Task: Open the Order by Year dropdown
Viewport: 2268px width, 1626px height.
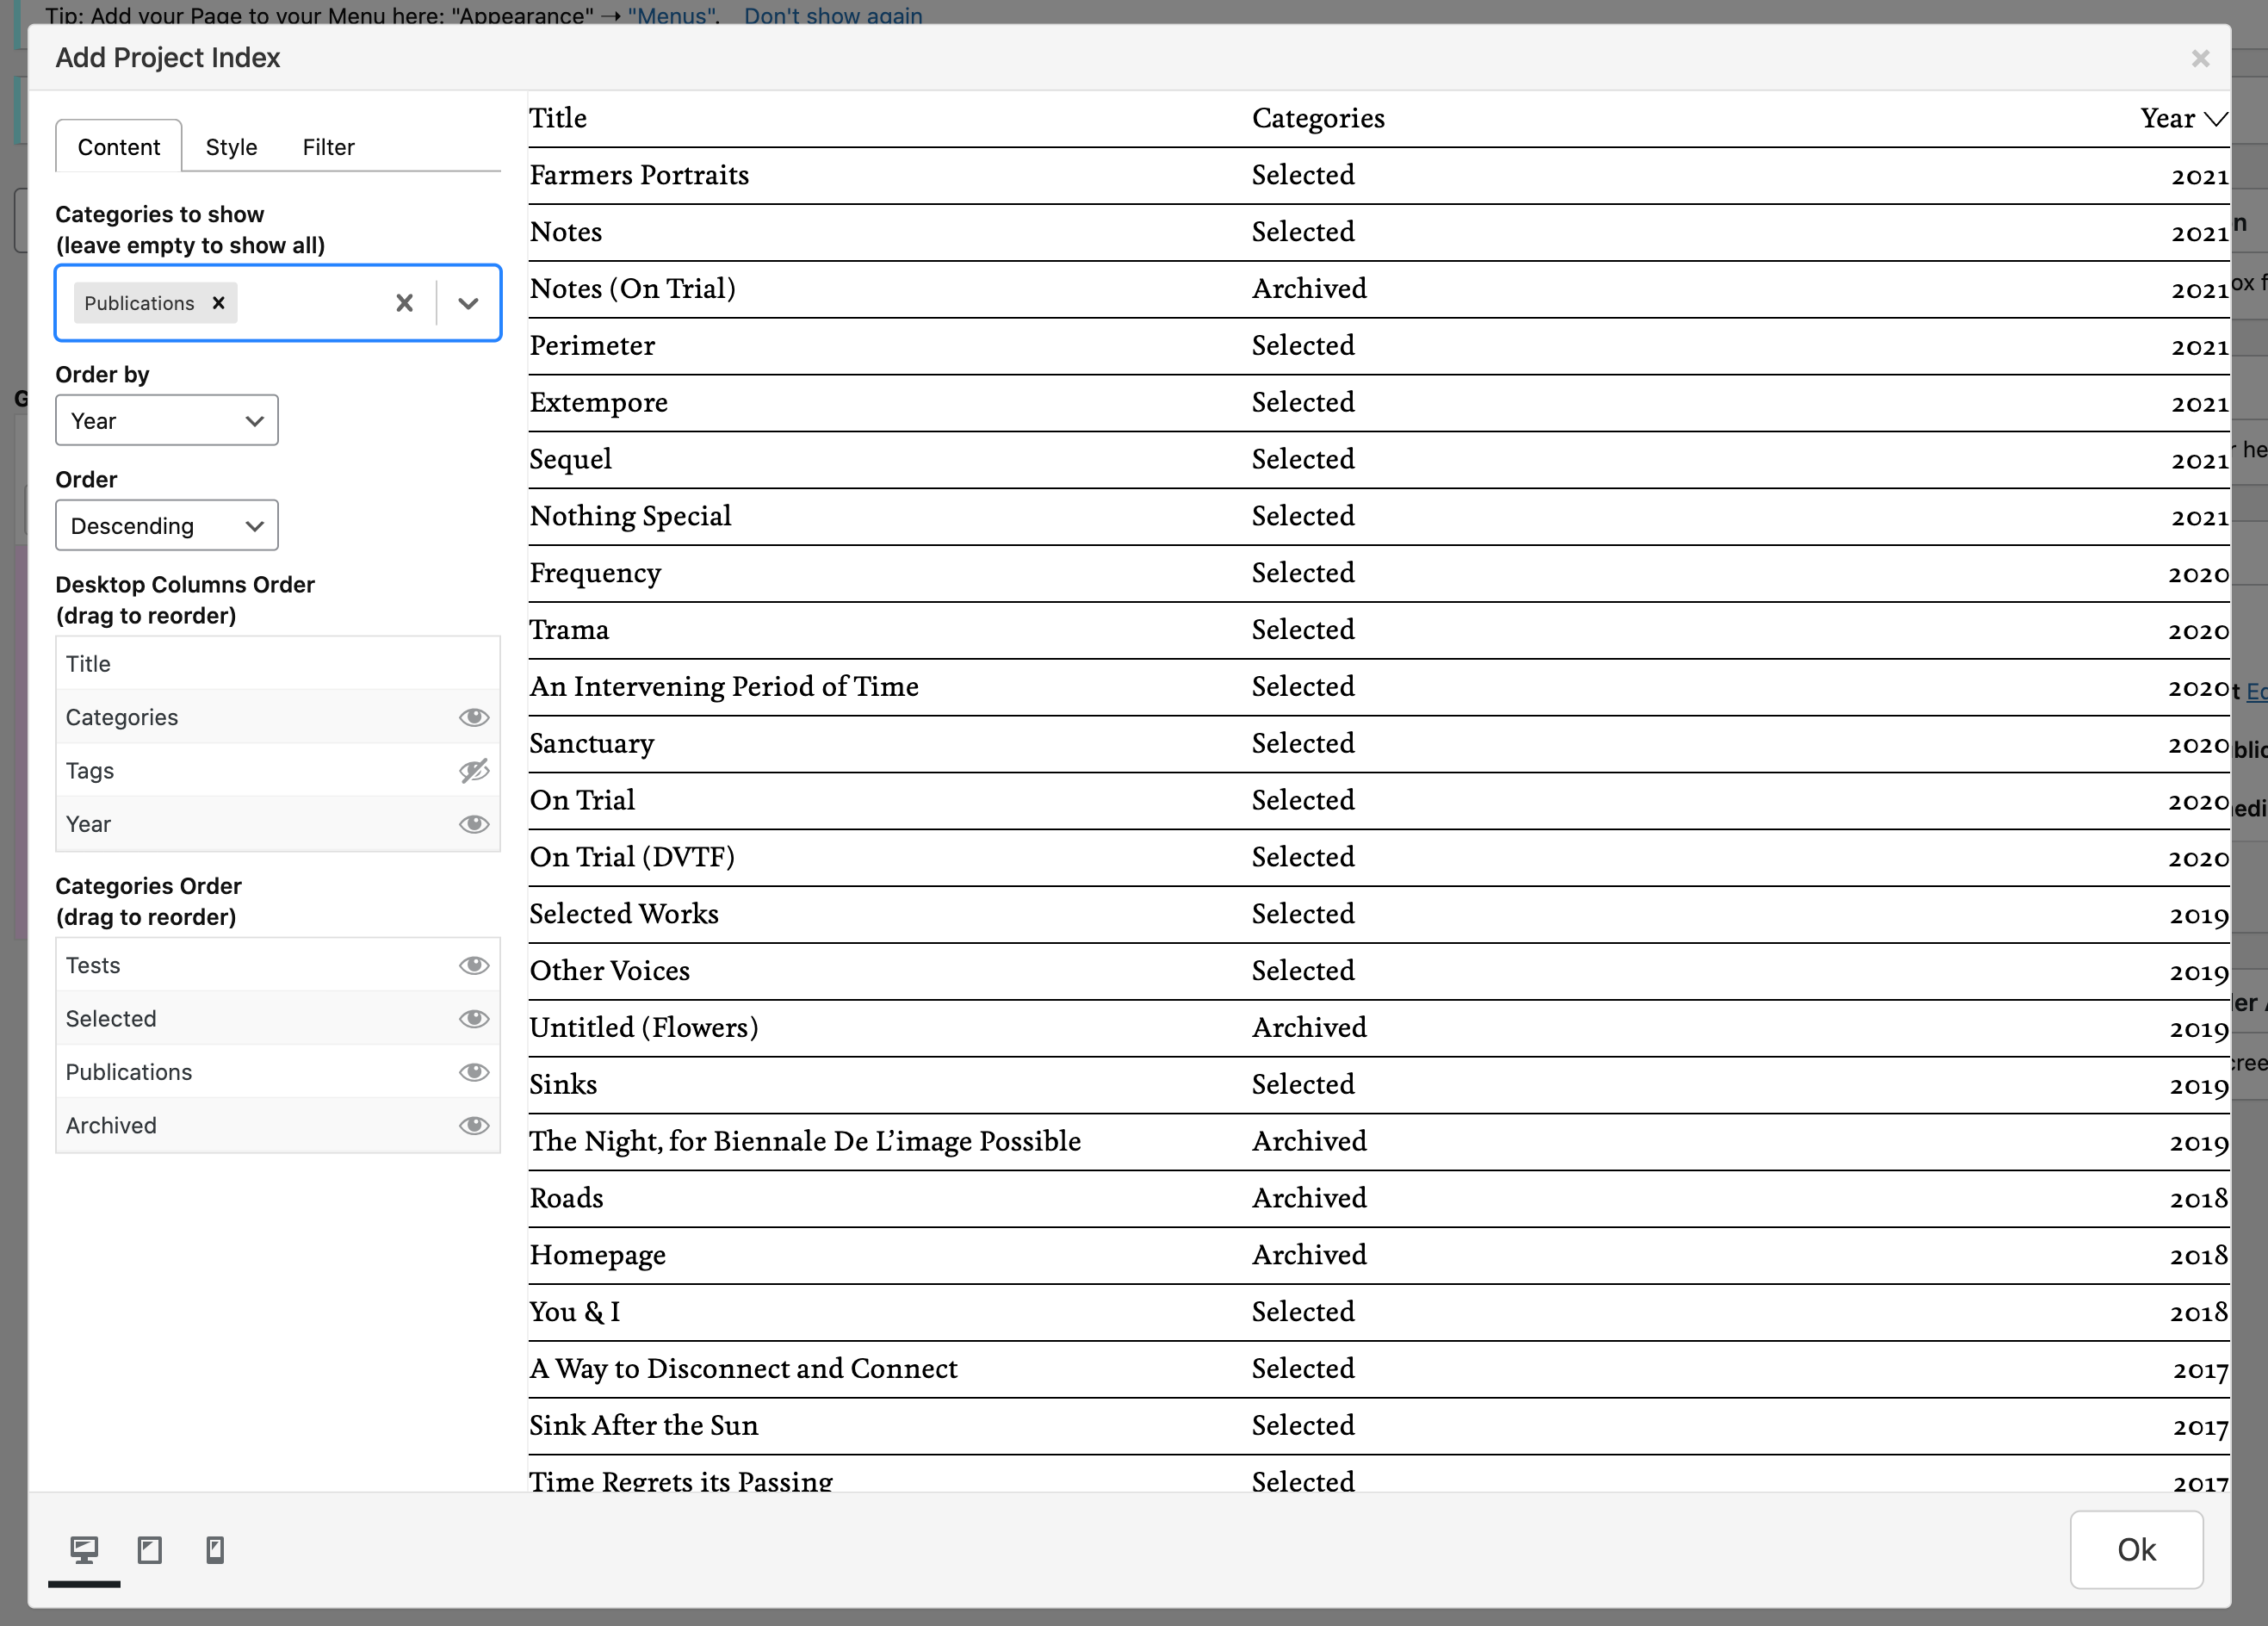Action: coord(167,421)
